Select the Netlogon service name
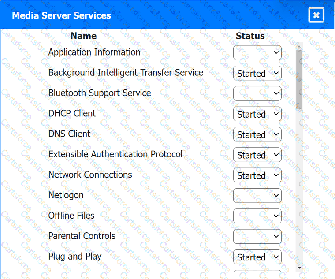This screenshot has width=335, height=279. 66,195
